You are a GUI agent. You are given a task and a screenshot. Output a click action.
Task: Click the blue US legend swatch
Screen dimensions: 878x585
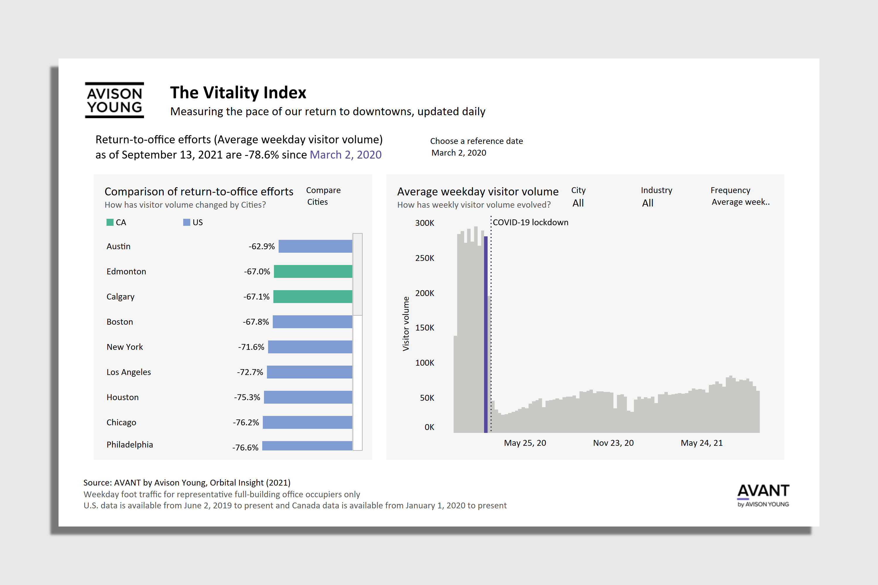click(x=187, y=222)
